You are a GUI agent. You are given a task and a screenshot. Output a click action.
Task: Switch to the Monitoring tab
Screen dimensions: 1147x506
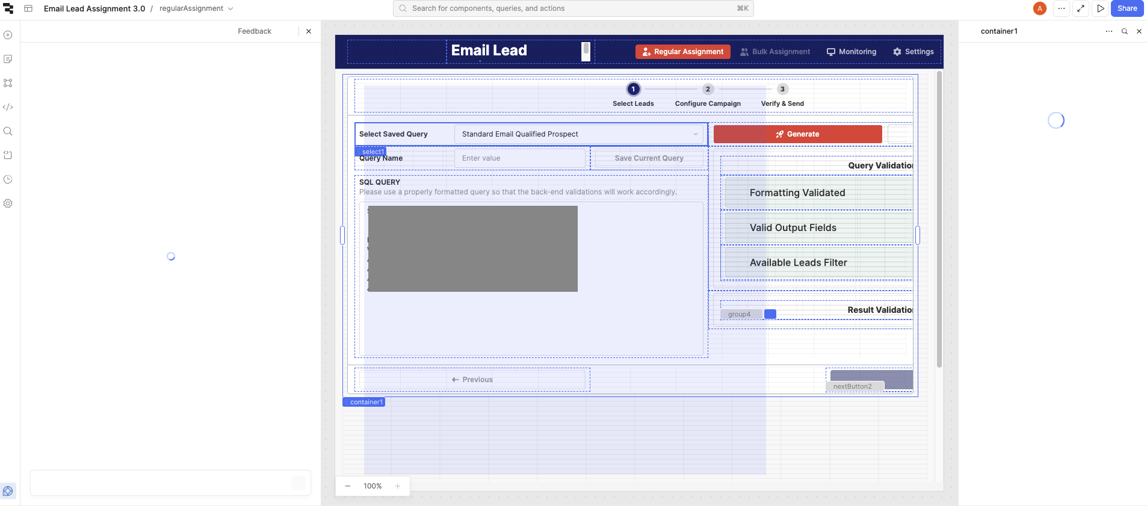point(851,52)
